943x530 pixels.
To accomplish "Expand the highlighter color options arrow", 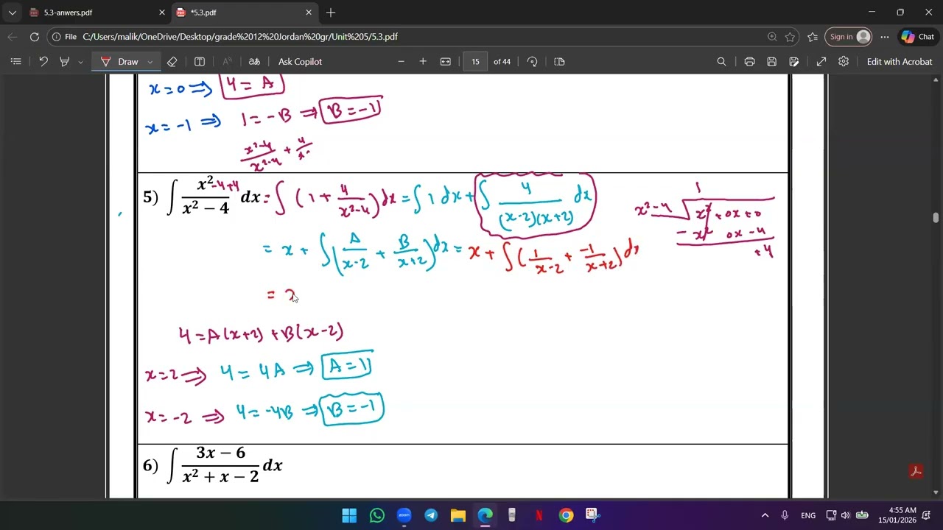I will [81, 62].
